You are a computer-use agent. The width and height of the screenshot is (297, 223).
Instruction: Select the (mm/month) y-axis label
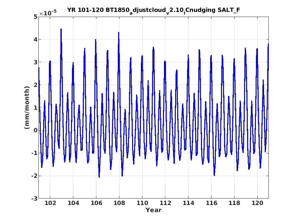[27, 107]
